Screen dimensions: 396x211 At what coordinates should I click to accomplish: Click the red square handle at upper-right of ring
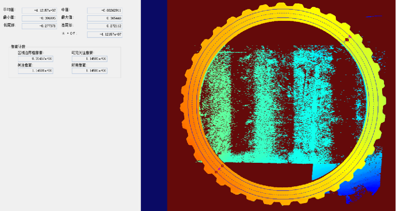tap(347, 40)
